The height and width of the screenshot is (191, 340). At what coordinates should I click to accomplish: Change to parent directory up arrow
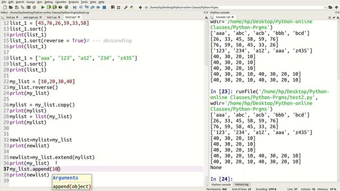pos(336,7)
